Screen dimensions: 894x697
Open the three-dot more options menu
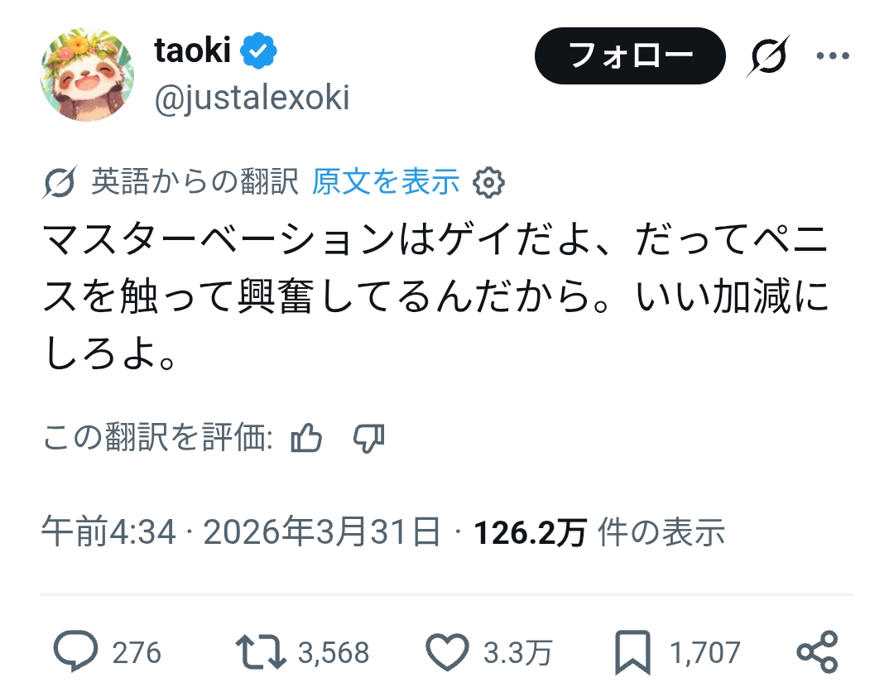832,56
